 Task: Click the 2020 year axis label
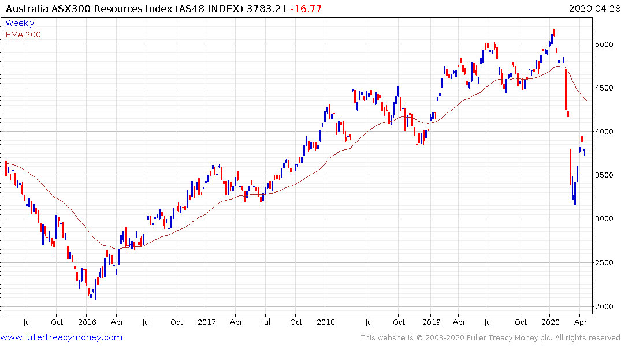(x=551, y=322)
